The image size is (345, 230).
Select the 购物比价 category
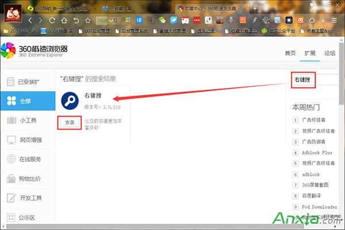click(28, 178)
